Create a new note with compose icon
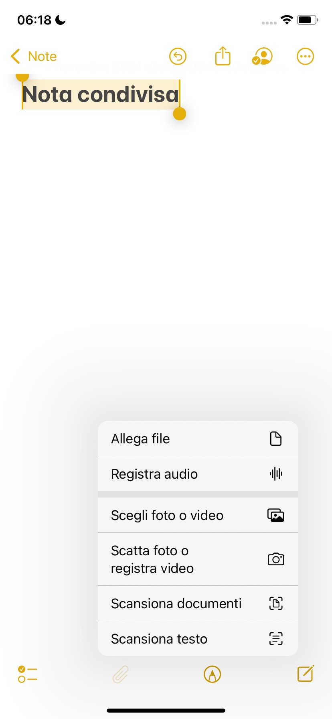This screenshot has height=719, width=332. click(306, 673)
